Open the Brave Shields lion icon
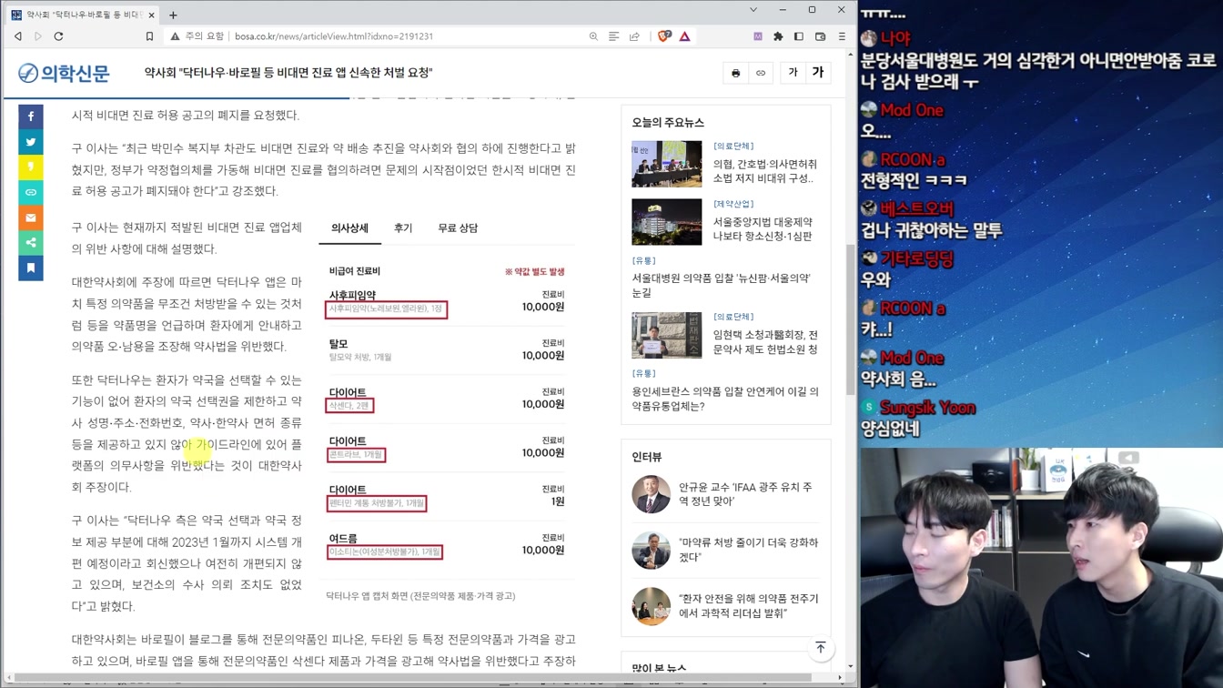Viewport: 1223px width, 688px height. pos(664,36)
